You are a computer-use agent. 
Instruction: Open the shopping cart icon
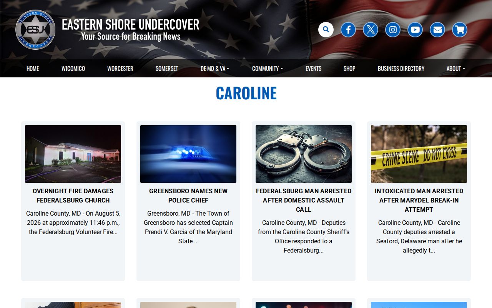pos(460,30)
